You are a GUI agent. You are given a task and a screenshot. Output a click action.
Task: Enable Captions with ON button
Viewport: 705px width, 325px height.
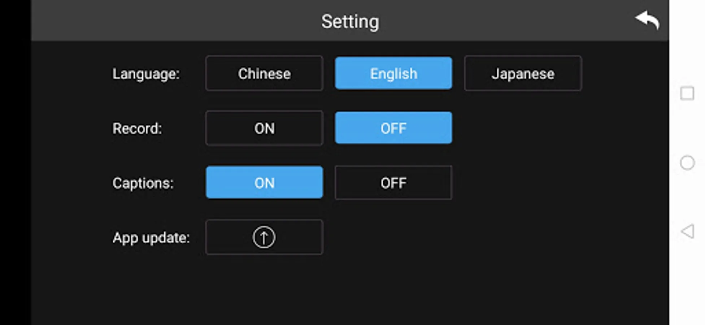coord(264,183)
